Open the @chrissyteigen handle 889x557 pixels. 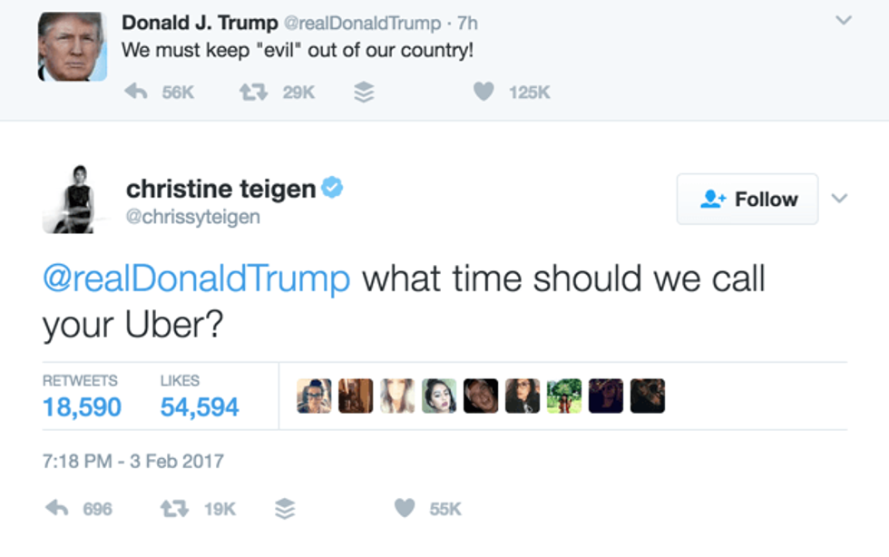coord(193,218)
